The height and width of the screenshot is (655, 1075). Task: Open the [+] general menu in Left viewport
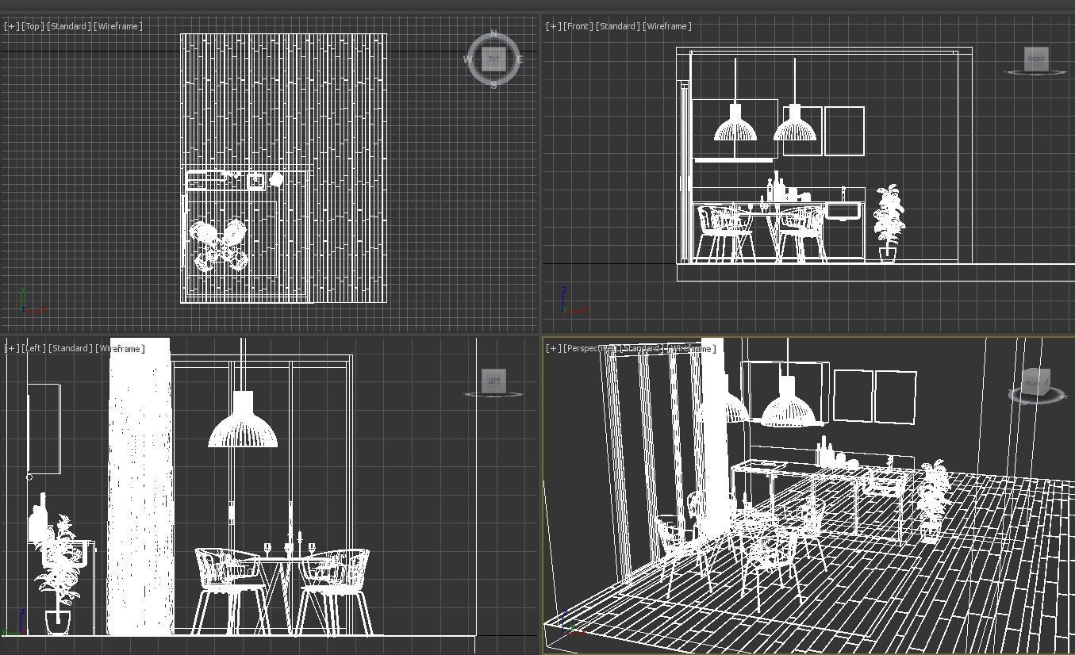click(11, 348)
